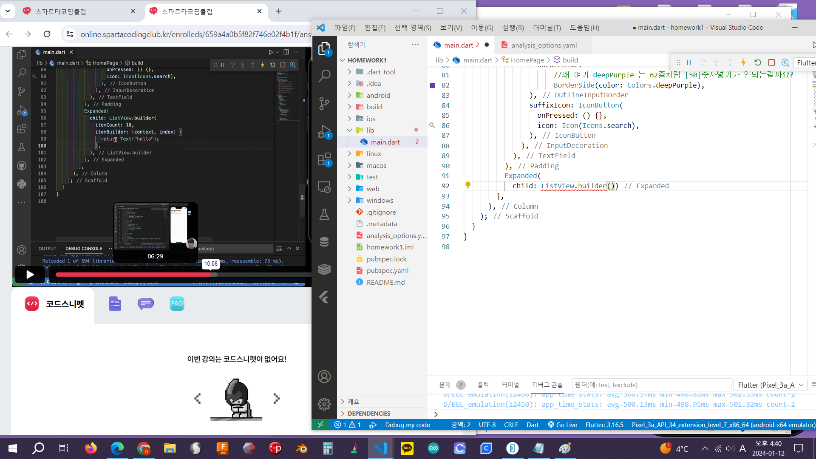Pause the debug session in toolbar
Screen dimensions: 816x459
pyautogui.click(x=689, y=62)
